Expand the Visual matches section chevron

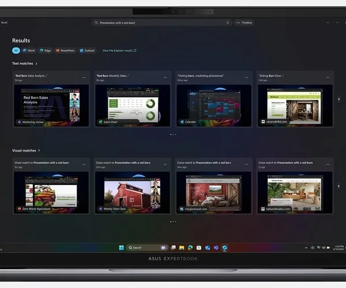pyautogui.click(x=39, y=150)
